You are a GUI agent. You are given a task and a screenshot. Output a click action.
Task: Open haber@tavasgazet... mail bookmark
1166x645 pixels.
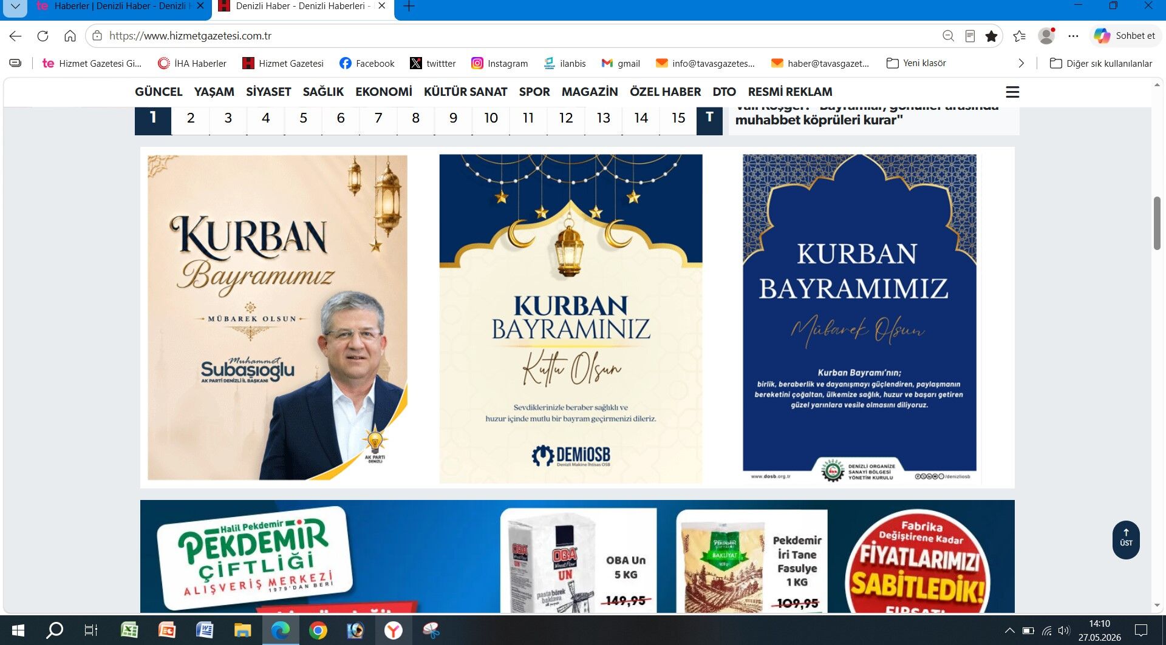click(820, 63)
